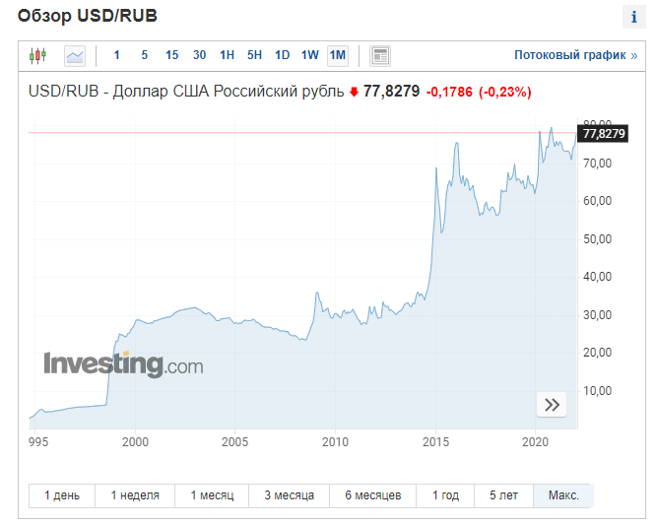Image resolution: width=657 pixels, height=525 pixels.
Task: Switch interval to 1W
Action: (x=309, y=55)
